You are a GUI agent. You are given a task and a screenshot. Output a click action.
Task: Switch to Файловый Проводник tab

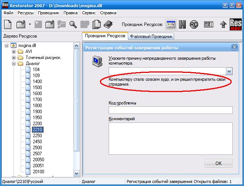pos(151,36)
